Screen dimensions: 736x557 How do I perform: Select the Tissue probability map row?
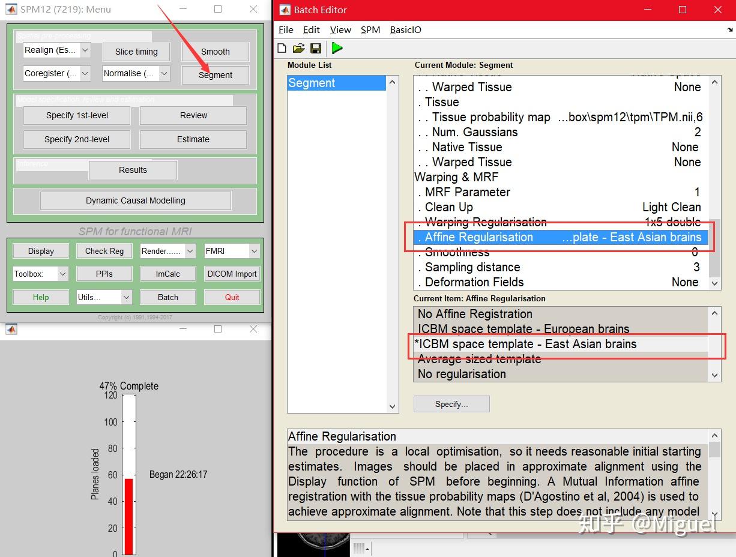coord(561,117)
